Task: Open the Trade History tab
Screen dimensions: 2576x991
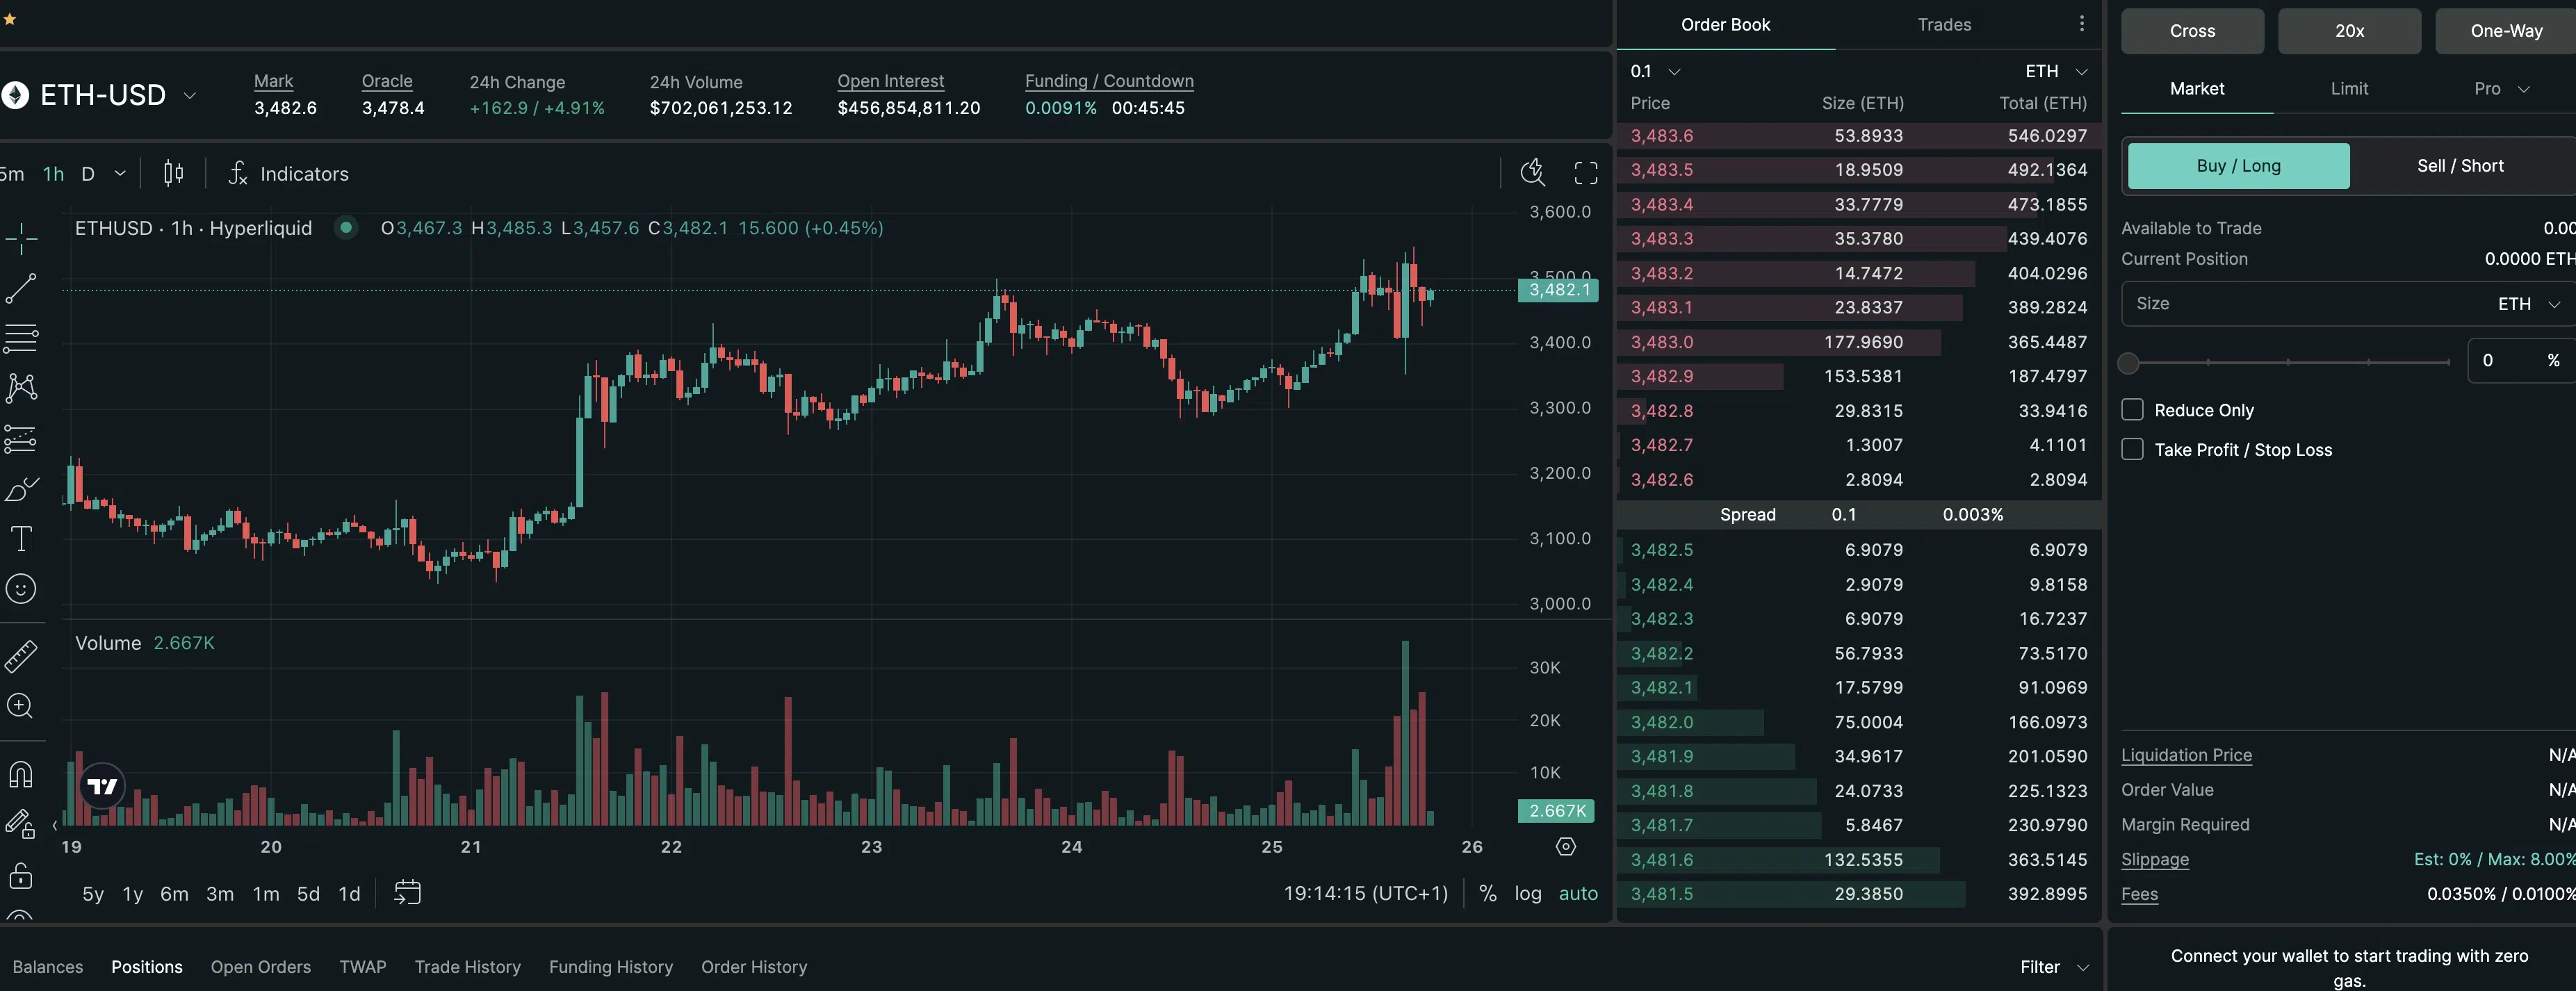Action: 467,967
